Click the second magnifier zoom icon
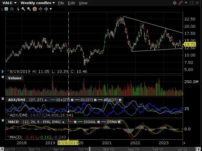 [x=29, y=9]
